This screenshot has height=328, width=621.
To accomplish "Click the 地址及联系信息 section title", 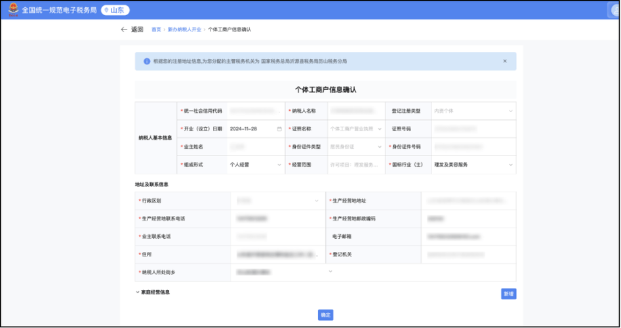I will (x=151, y=184).
